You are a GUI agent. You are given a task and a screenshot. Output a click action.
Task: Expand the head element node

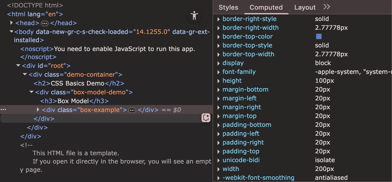pyautogui.click(x=12, y=23)
